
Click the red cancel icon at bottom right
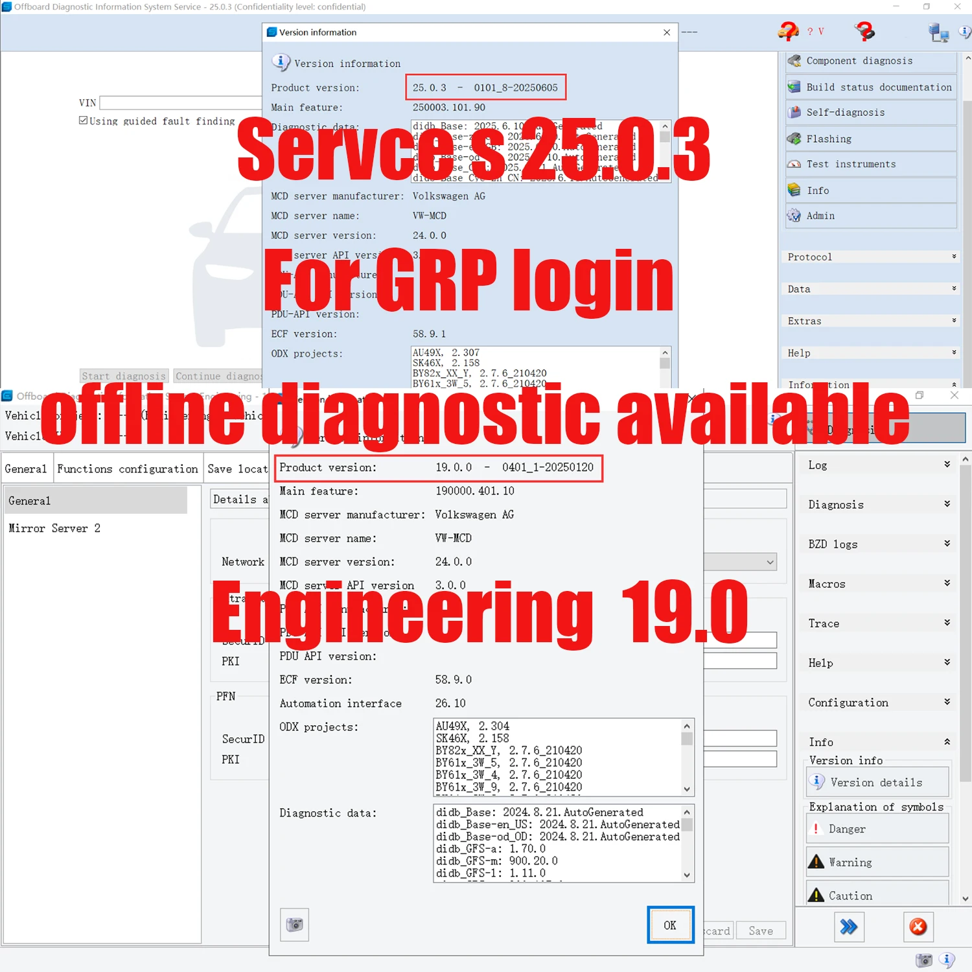pos(919,927)
